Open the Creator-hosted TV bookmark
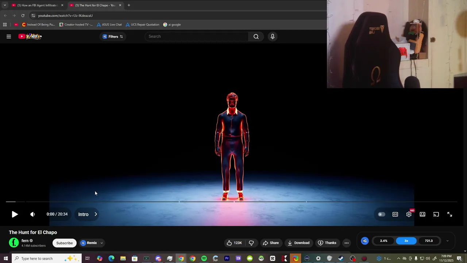467x263 pixels. point(76,24)
